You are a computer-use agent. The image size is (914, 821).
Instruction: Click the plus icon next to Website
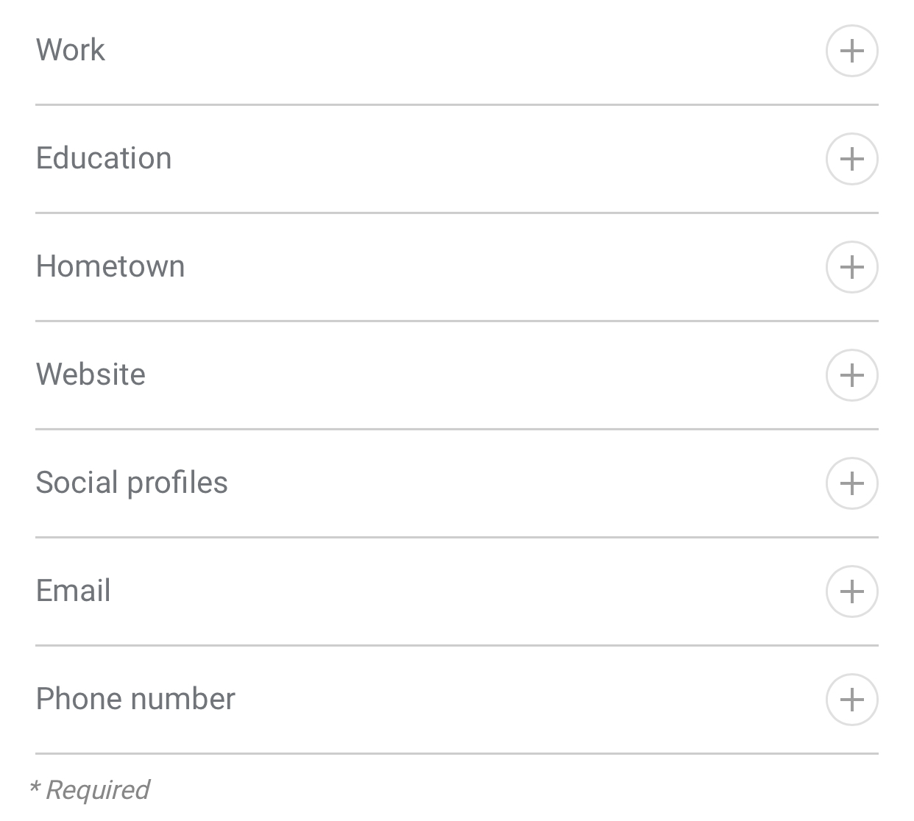[851, 375]
